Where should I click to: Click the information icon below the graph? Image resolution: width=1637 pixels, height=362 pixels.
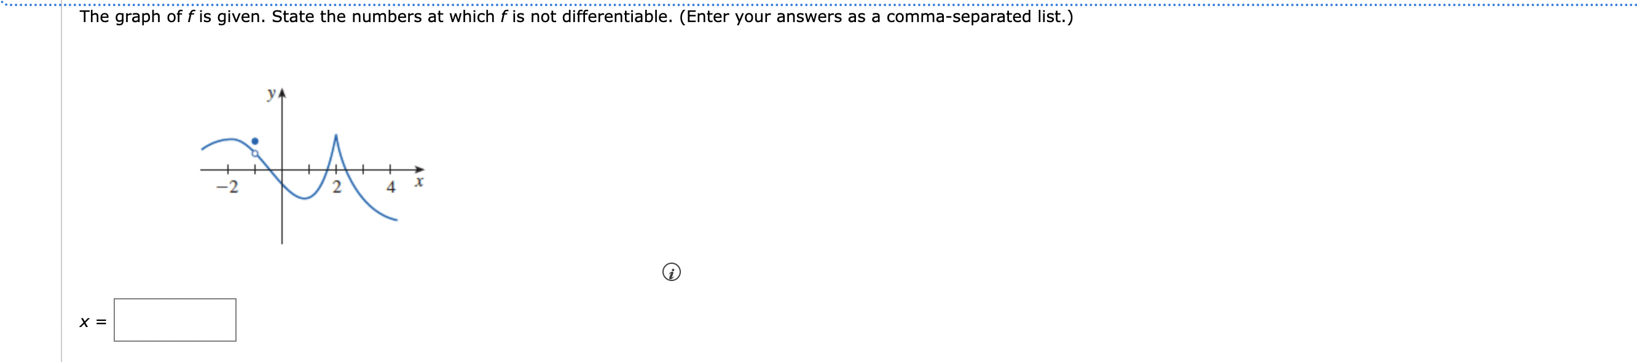pos(673,272)
